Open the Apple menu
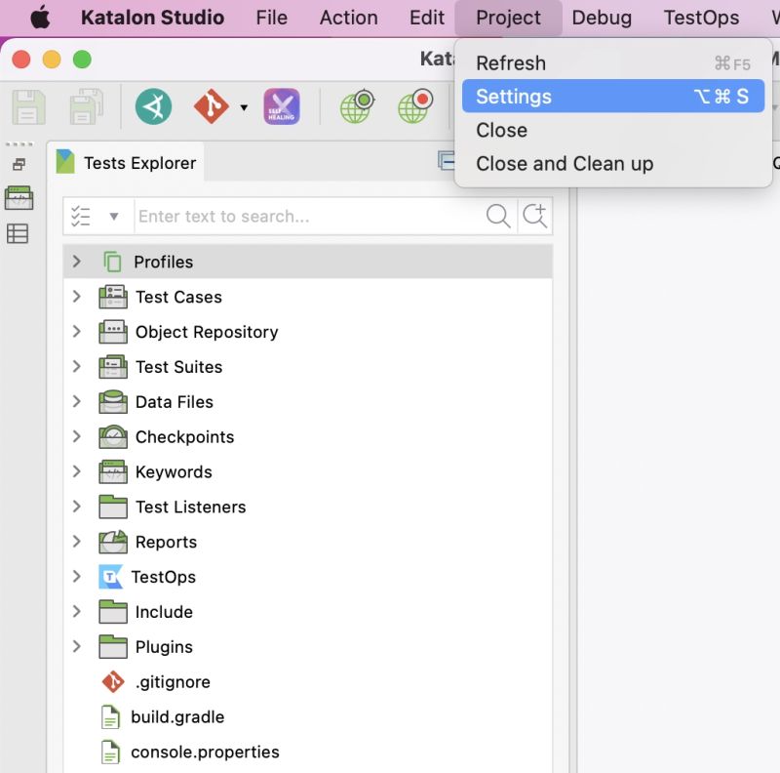780x773 pixels. tap(40, 18)
